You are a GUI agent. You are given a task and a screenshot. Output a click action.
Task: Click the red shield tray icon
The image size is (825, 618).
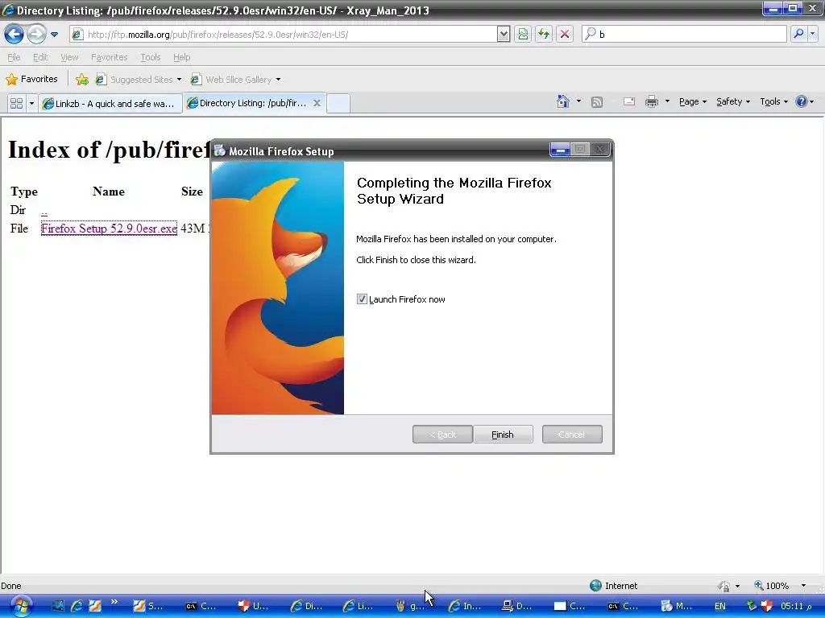[767, 606]
